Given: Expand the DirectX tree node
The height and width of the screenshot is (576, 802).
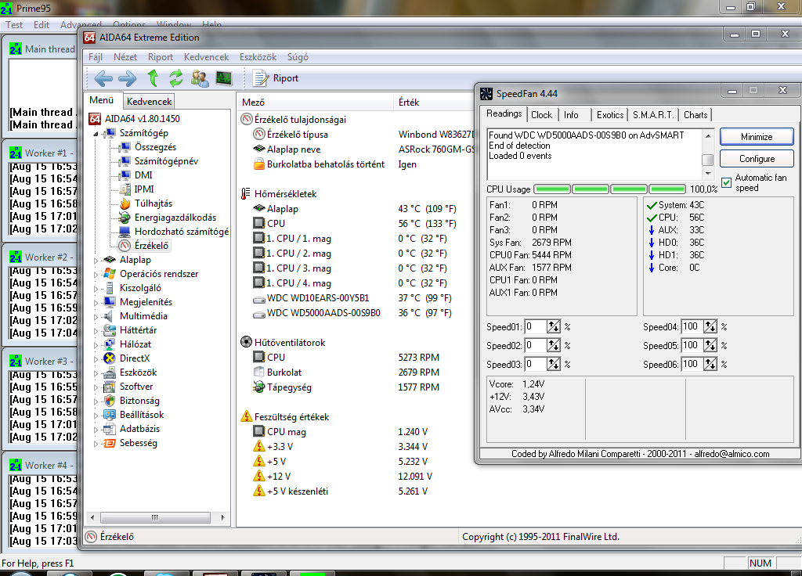Looking at the screenshot, I should tap(96, 358).
